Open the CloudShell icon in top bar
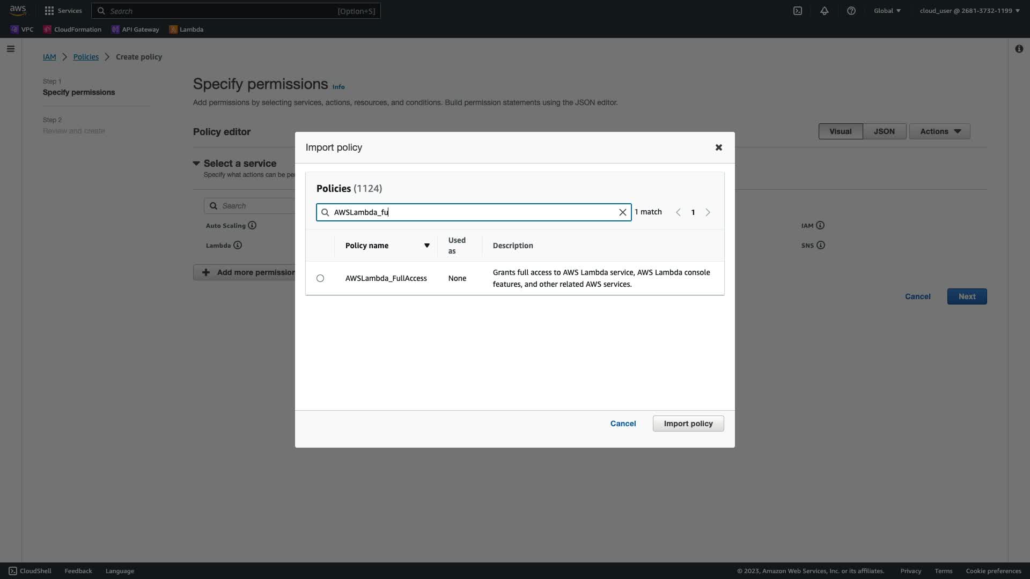The height and width of the screenshot is (579, 1030). [798, 11]
